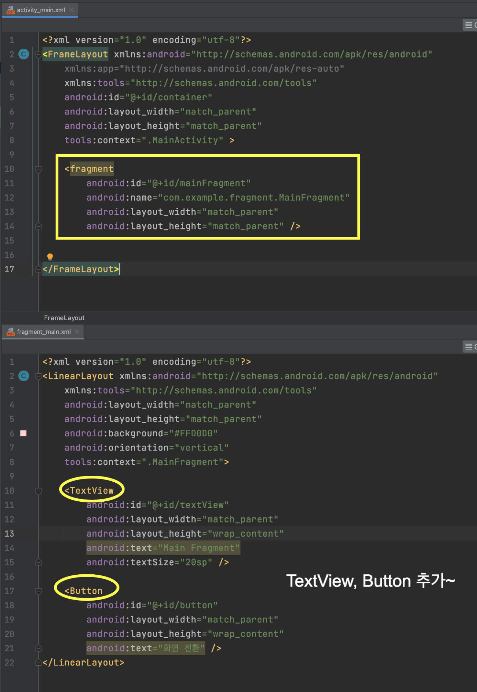The image size is (477, 692).
Task: Collapse fold at the closing LinearLayout tag
Action: pos(38,663)
